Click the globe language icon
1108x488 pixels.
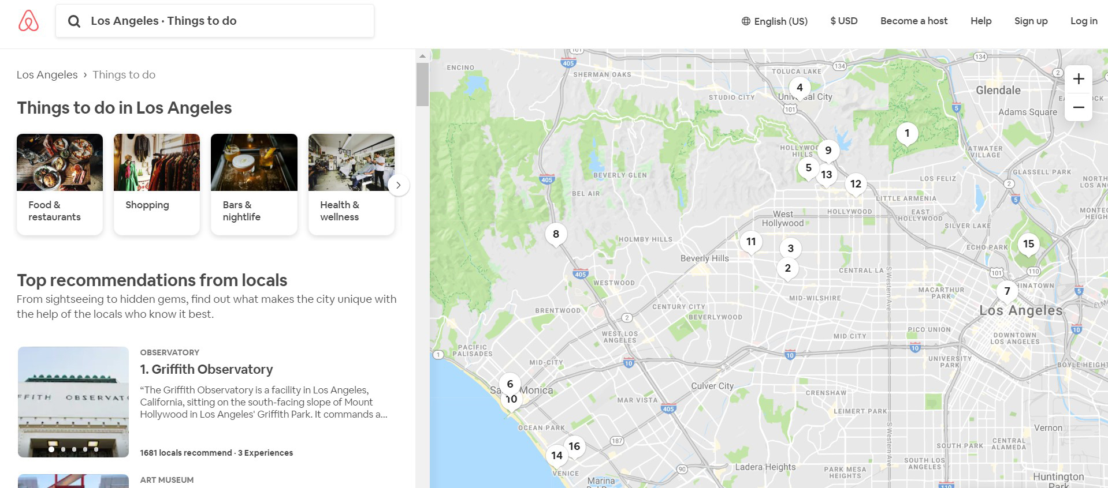(x=746, y=21)
